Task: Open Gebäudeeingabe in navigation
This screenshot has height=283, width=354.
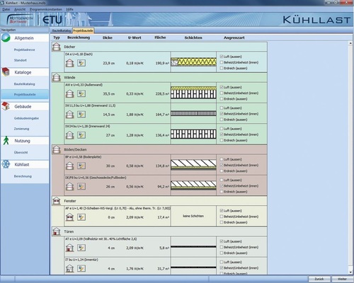Action: pos(26,118)
